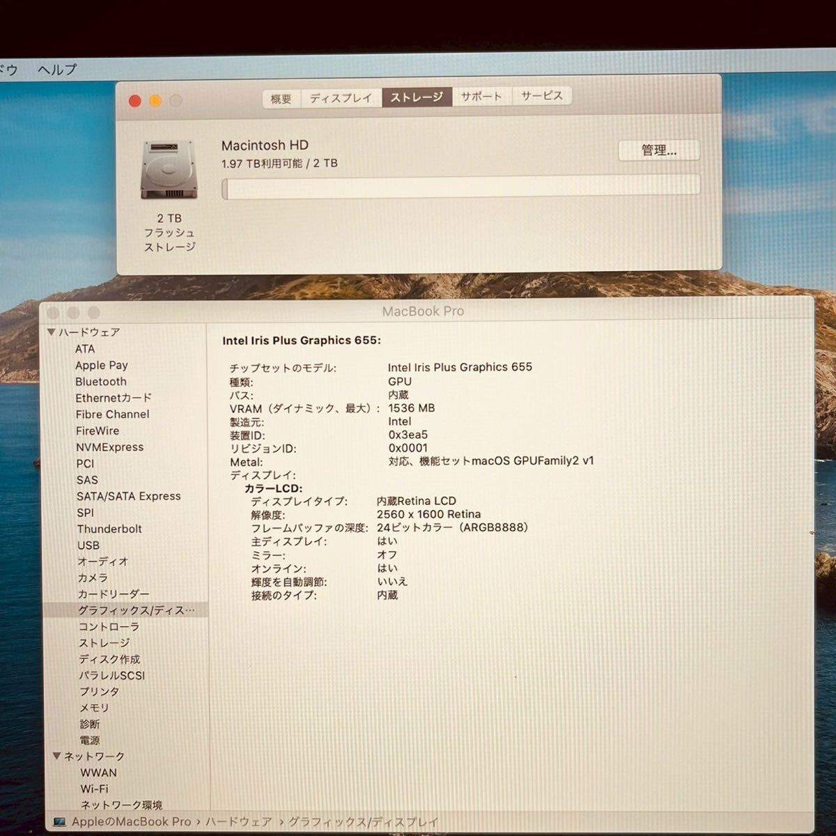This screenshot has width=836, height=836.
Task: Select NVMExpress in sidebar
Action: [x=110, y=447]
